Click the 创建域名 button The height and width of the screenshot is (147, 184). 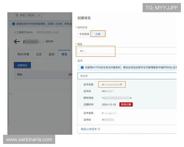(x=22, y=65)
